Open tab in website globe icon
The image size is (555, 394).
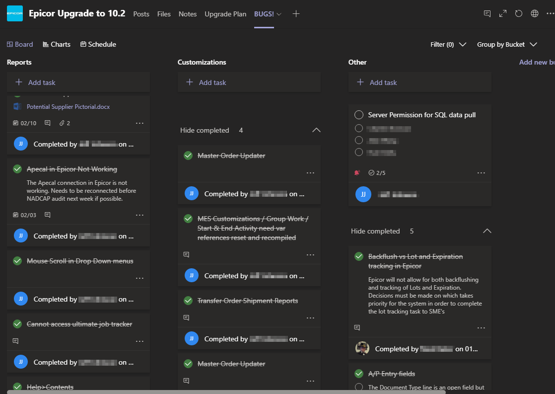pyautogui.click(x=535, y=13)
